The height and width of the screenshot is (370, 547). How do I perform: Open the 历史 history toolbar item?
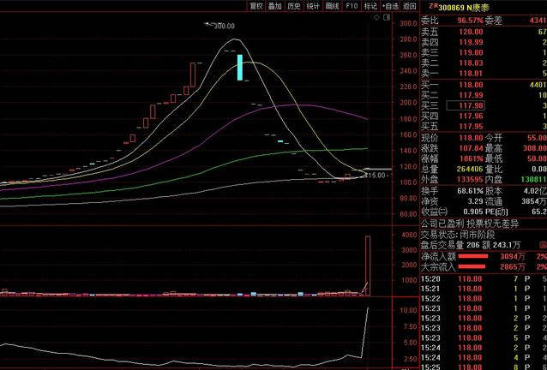click(294, 6)
